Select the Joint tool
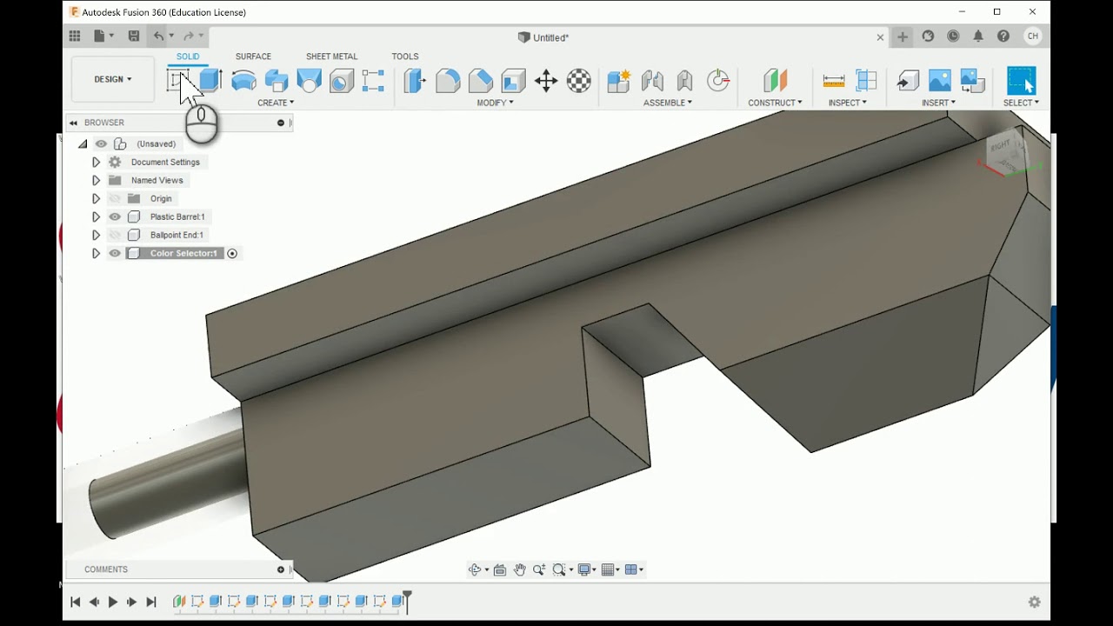The height and width of the screenshot is (626, 1113). 652,81
